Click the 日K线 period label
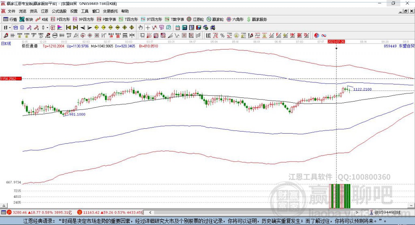 [6, 43]
